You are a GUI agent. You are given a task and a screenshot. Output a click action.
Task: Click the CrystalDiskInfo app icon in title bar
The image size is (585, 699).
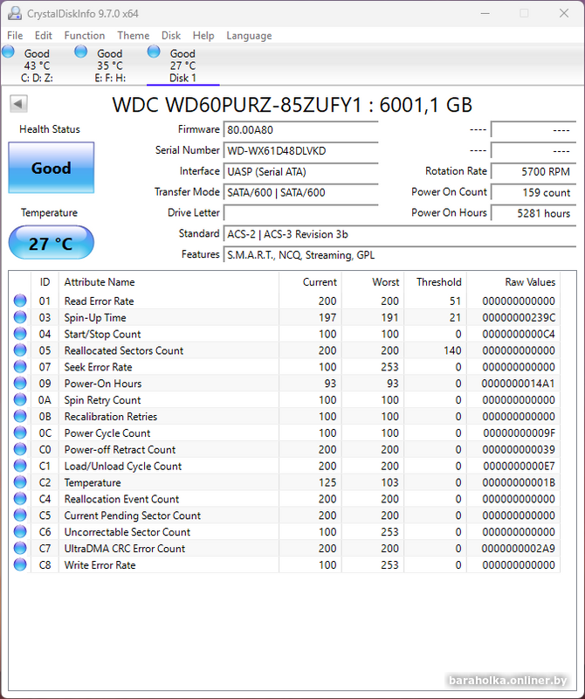[15, 13]
